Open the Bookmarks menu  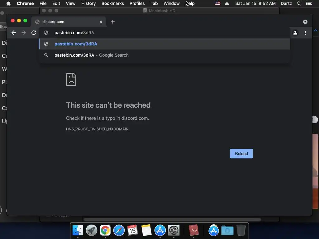(x=113, y=3)
